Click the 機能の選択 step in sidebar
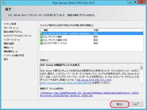Viewport: 147px width, 110px height. 9,43
